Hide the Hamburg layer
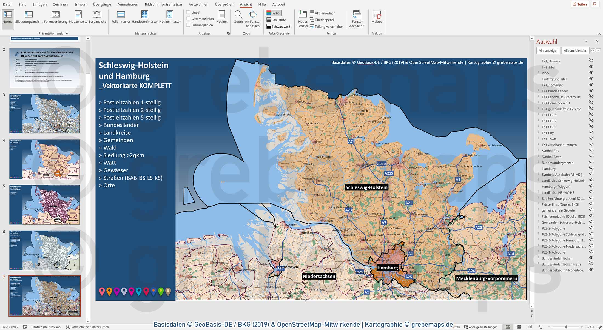Viewport: 603px width, 330px height. click(x=591, y=169)
